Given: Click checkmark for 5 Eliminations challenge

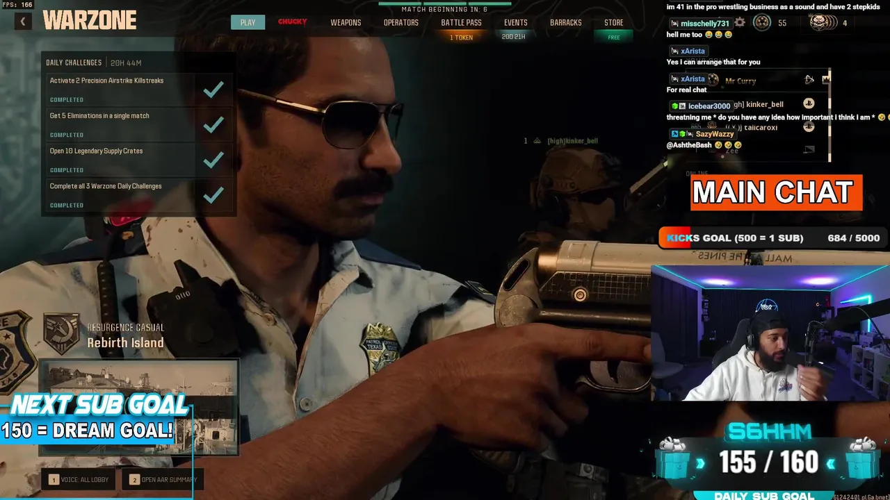Looking at the screenshot, I should (x=213, y=124).
